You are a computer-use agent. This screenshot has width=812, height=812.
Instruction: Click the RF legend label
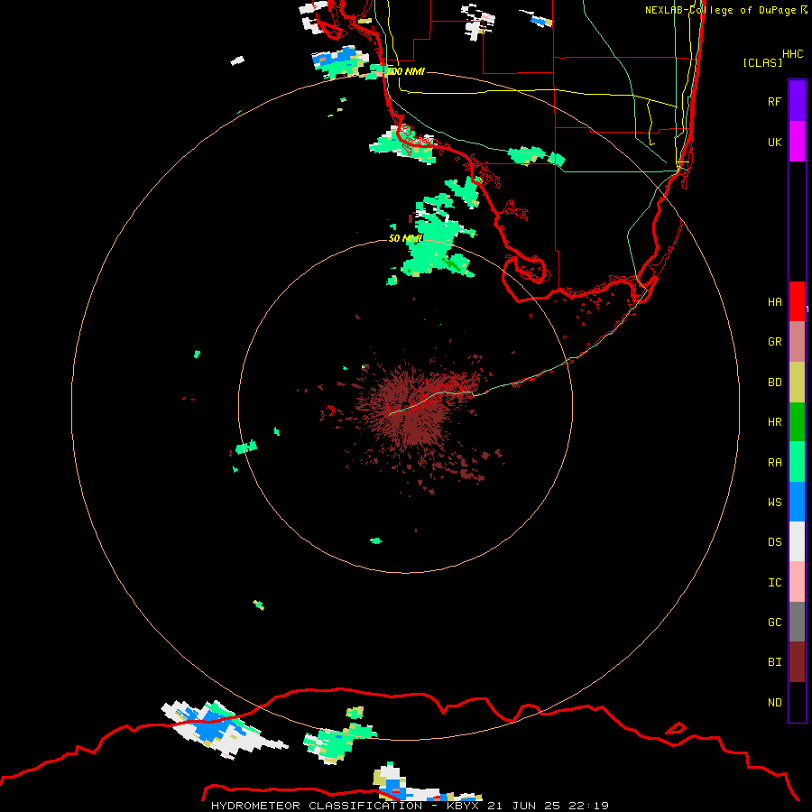coord(774,101)
